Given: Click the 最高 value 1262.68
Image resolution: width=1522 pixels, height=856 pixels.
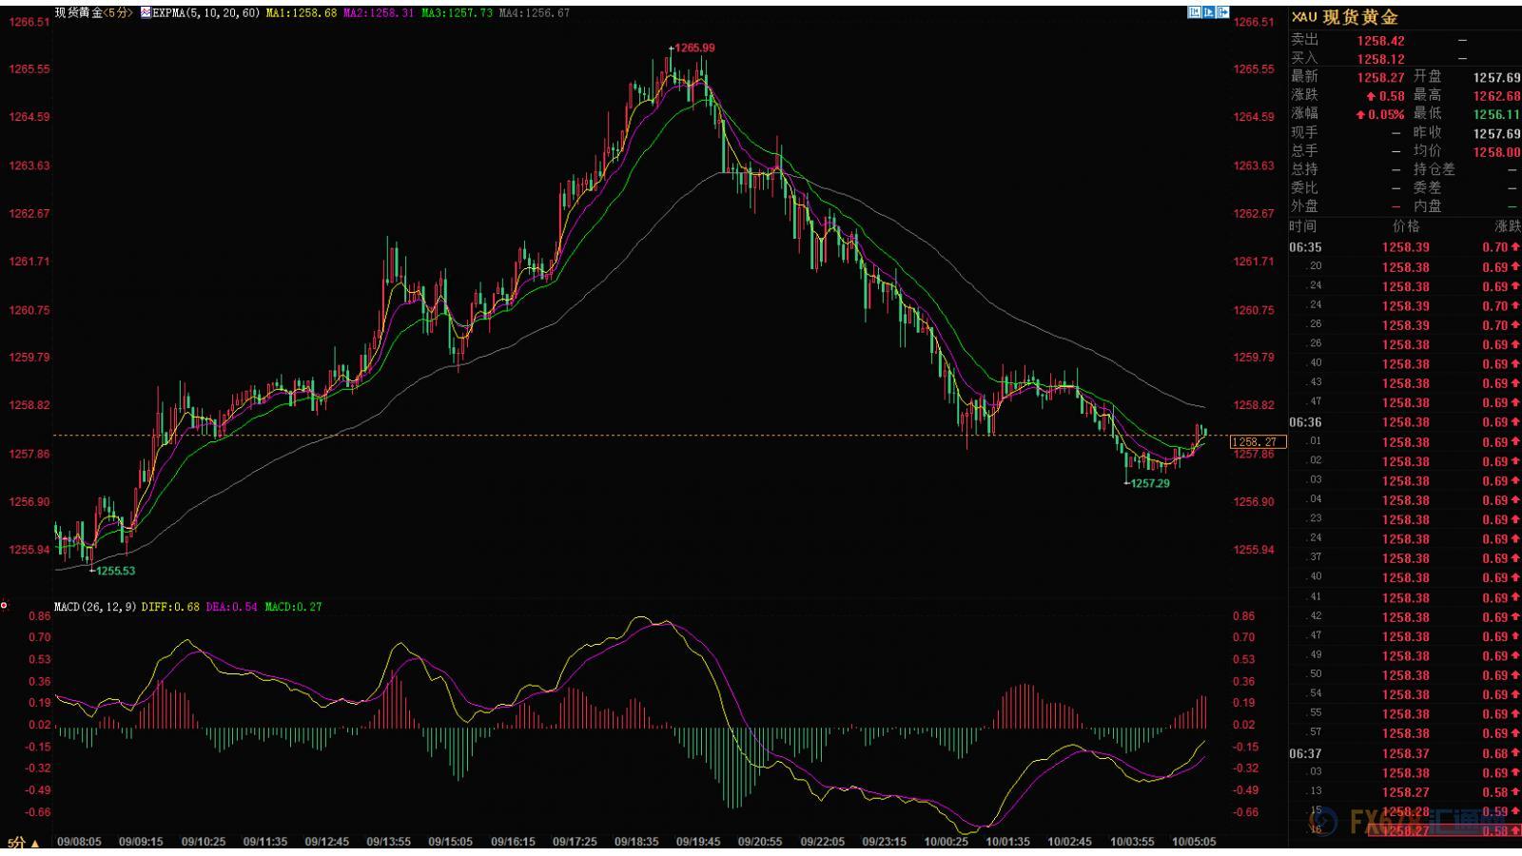Looking at the screenshot, I should pyautogui.click(x=1496, y=96).
